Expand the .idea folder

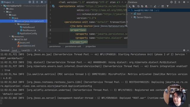pyautogui.click(x=4, y=9)
